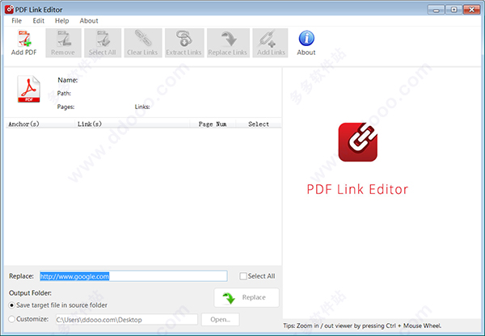Click the Tips text in the status bar
Viewport: 485px width, 336px height.
[362, 325]
